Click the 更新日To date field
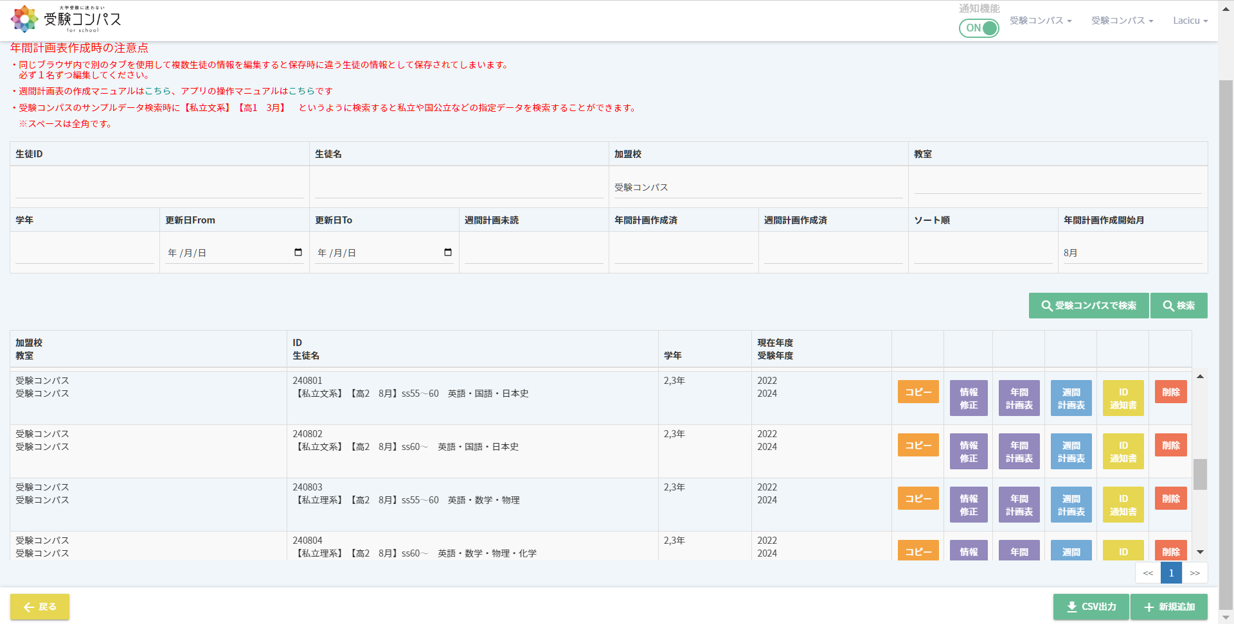Viewport: 1234px width, 624px height. [x=384, y=252]
